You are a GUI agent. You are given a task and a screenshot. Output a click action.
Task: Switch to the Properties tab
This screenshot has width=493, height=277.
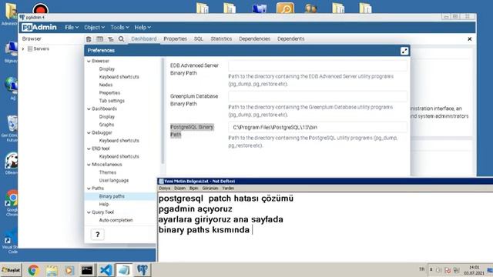point(175,39)
